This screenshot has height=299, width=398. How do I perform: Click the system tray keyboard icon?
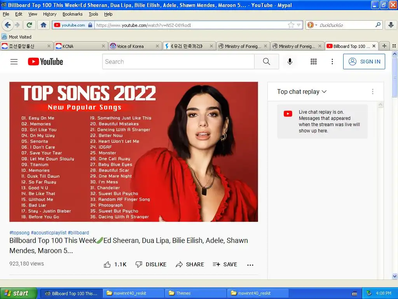tap(354, 294)
